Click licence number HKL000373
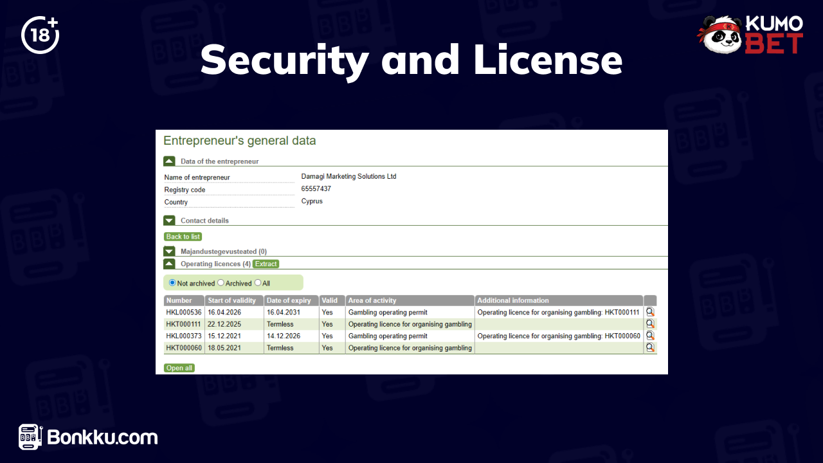This screenshot has width=823, height=463. tap(184, 336)
